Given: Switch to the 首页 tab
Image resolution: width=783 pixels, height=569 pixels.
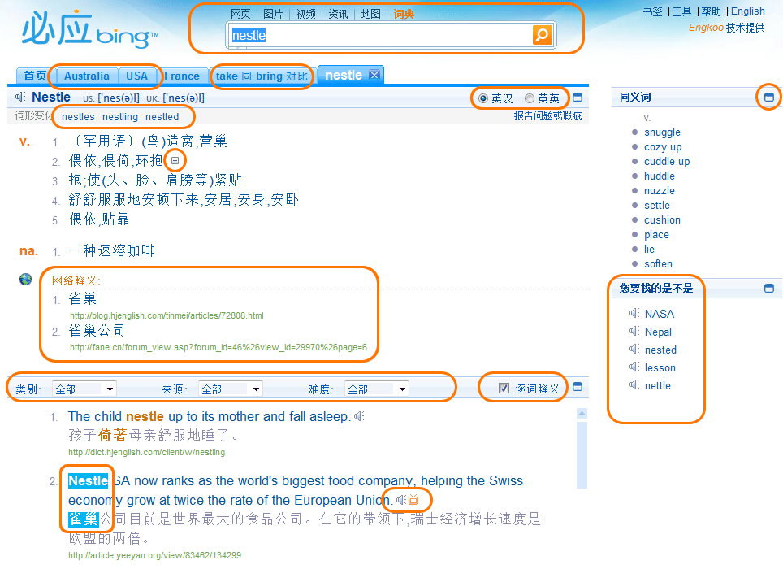Looking at the screenshot, I should (x=35, y=76).
